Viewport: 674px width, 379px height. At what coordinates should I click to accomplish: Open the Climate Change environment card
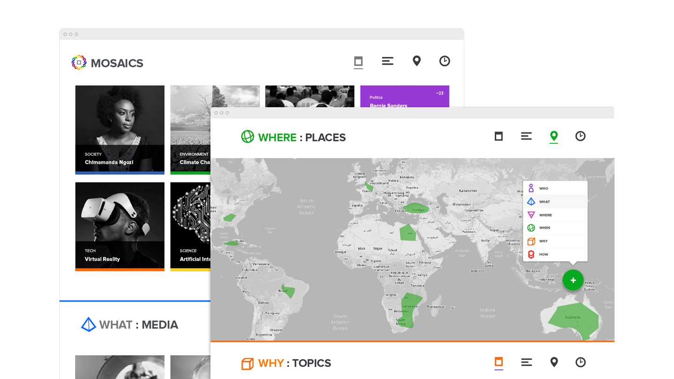(x=190, y=130)
